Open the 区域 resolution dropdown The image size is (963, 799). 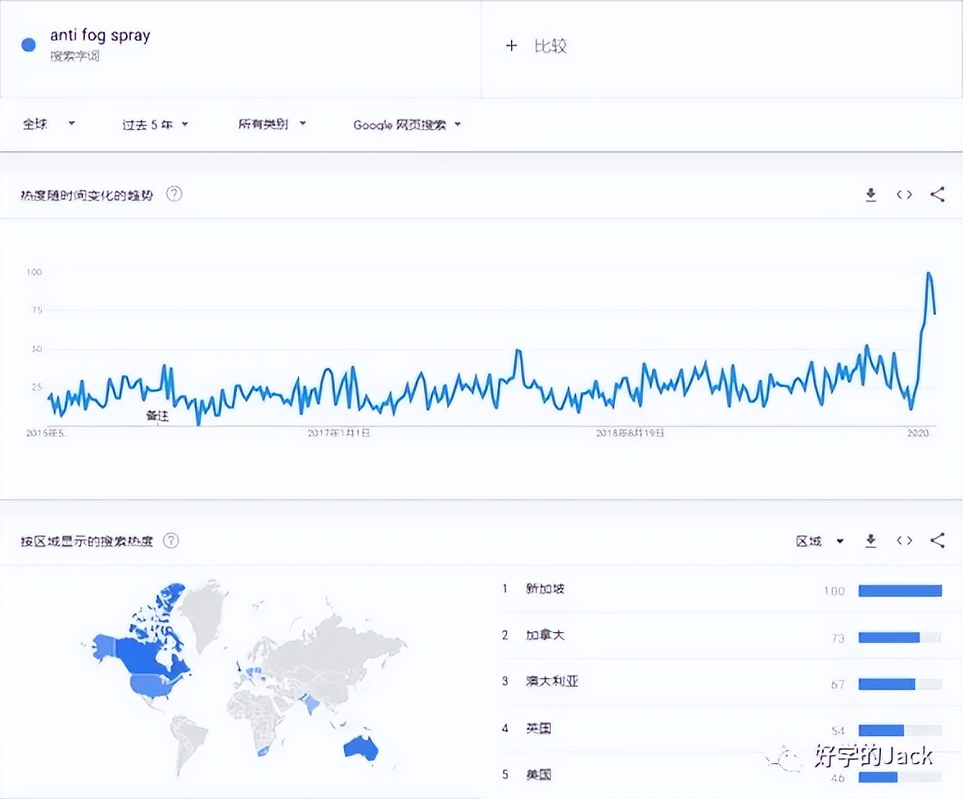pyautogui.click(x=819, y=541)
